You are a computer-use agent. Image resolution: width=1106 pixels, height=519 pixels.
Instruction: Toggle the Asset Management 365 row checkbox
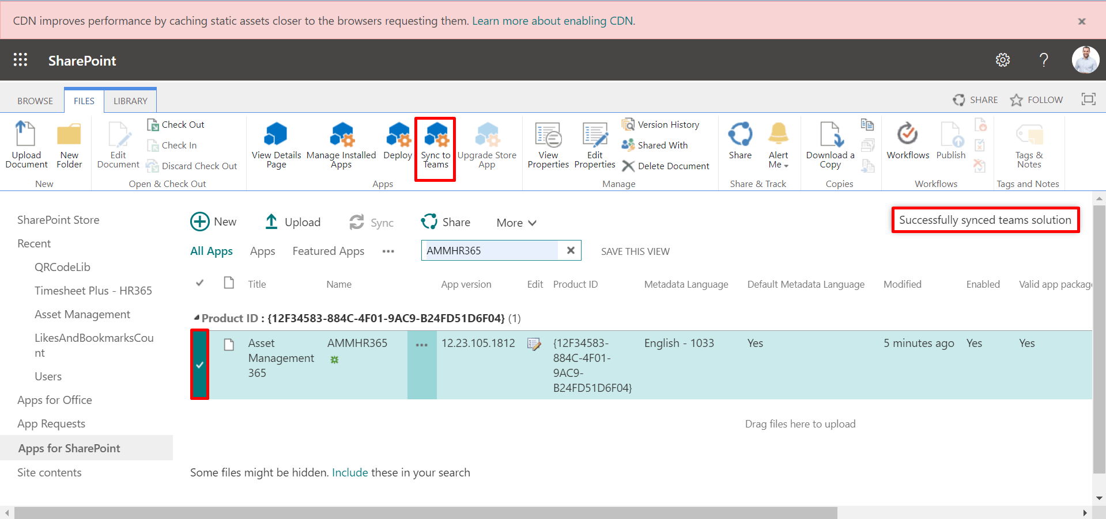tap(200, 365)
